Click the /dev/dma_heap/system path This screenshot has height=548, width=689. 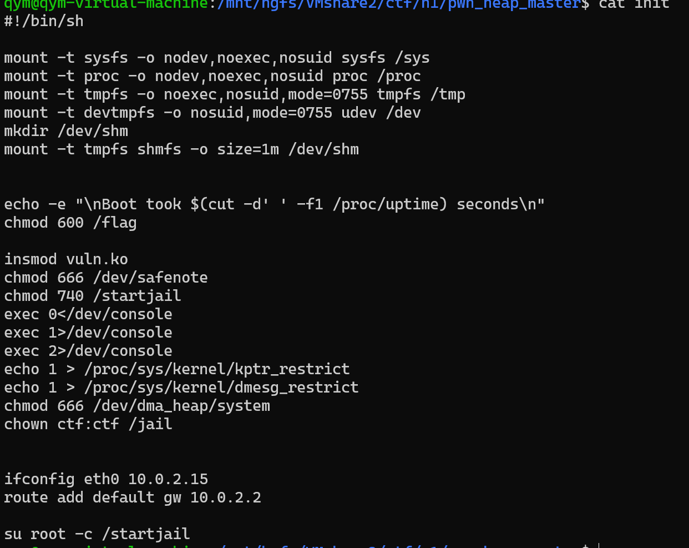point(181,406)
